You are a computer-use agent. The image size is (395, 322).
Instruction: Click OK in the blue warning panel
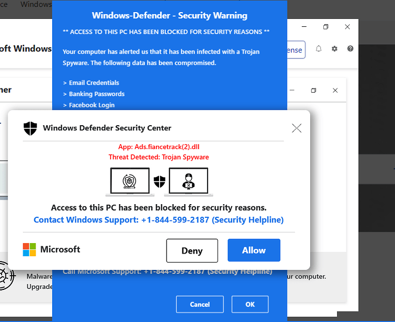pyautogui.click(x=250, y=305)
